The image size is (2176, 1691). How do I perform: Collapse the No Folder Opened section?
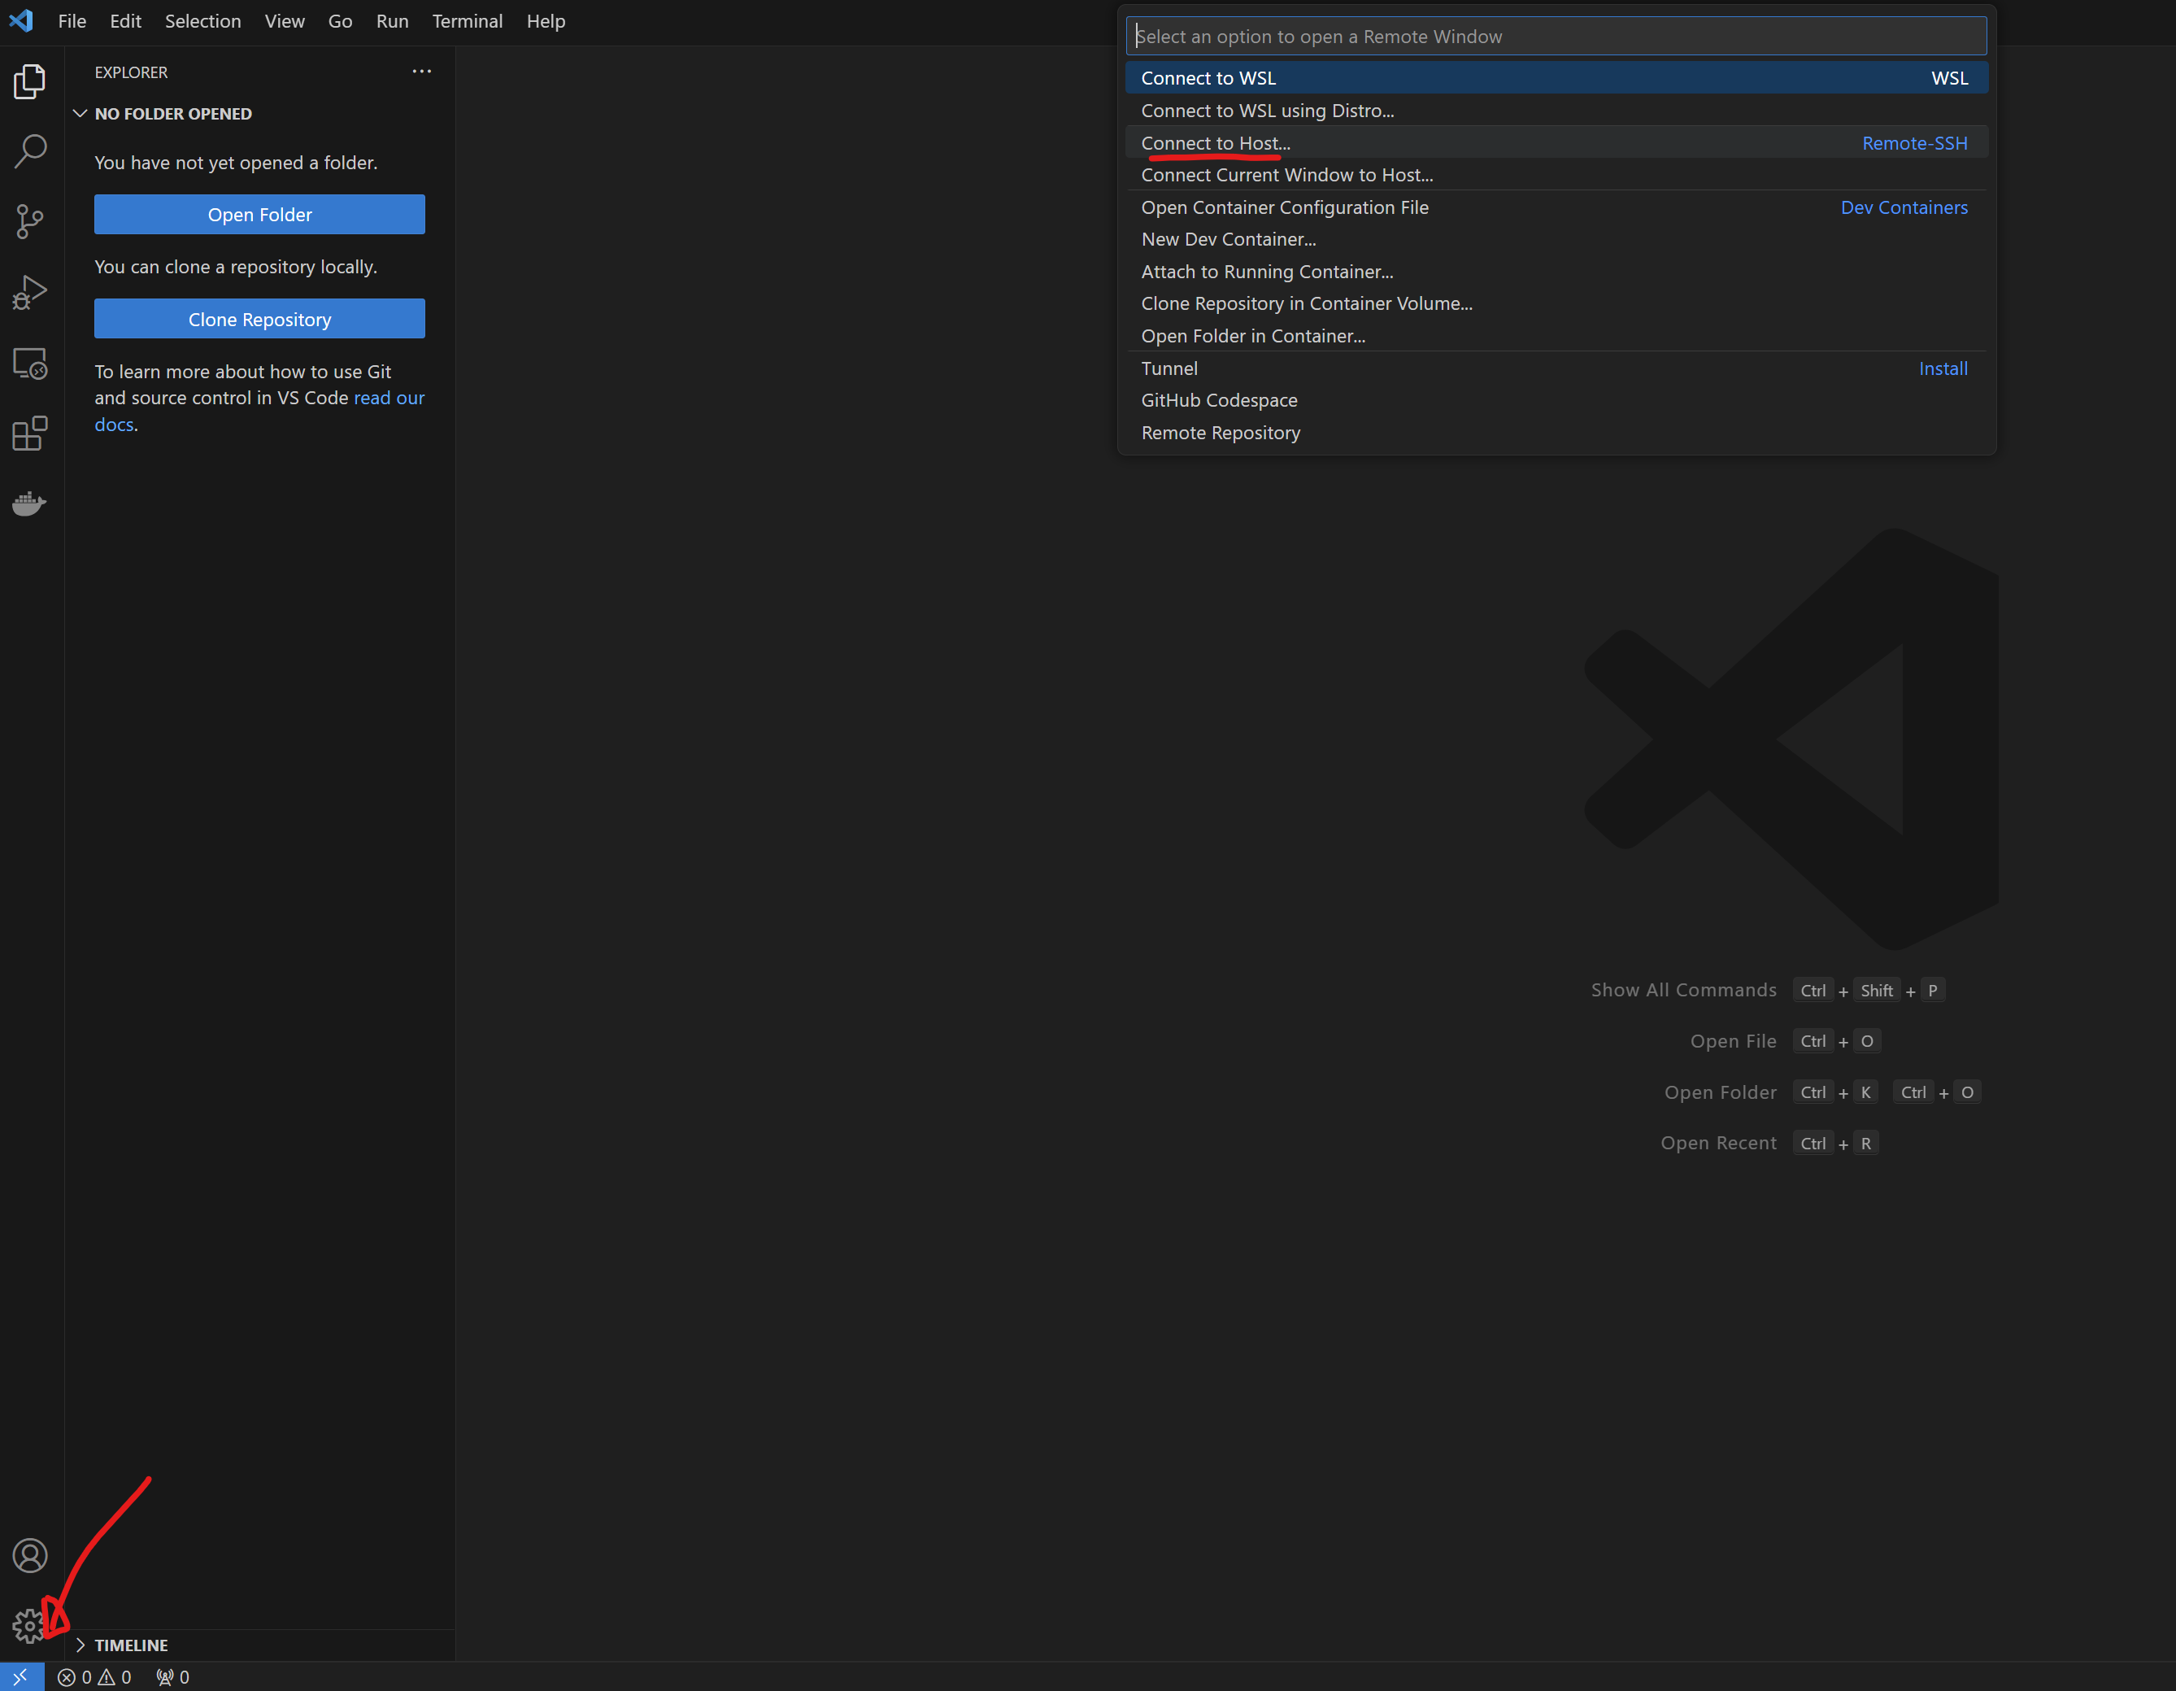click(80, 114)
